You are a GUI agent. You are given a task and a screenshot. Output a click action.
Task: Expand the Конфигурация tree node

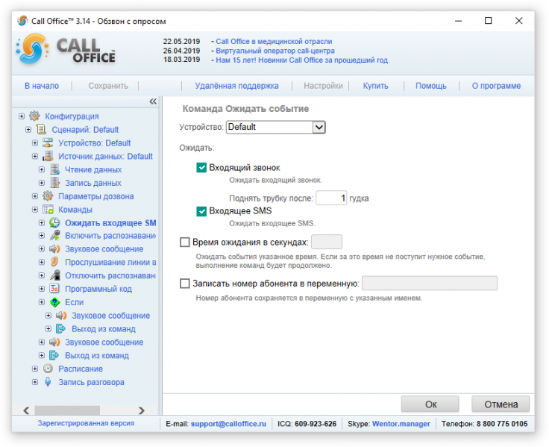(x=22, y=116)
